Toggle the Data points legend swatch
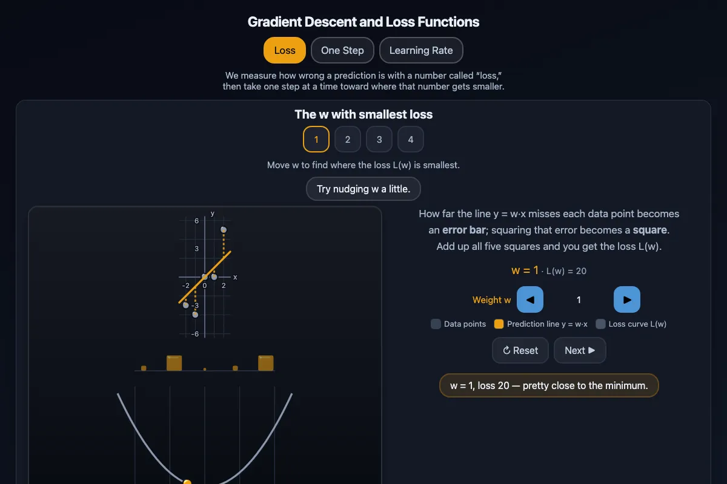727x484 pixels. [x=436, y=324]
